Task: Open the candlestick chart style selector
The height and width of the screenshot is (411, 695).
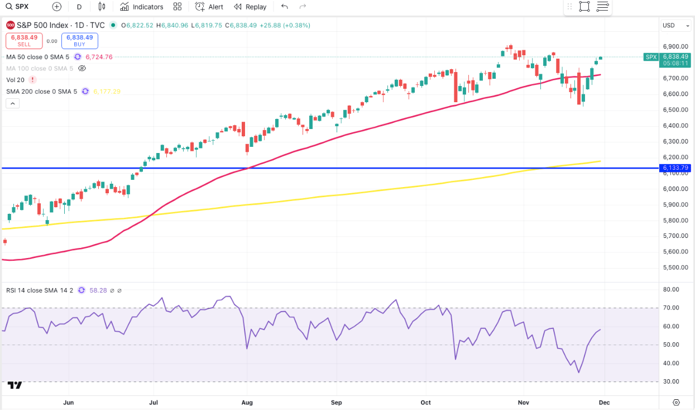Action: 101,7
